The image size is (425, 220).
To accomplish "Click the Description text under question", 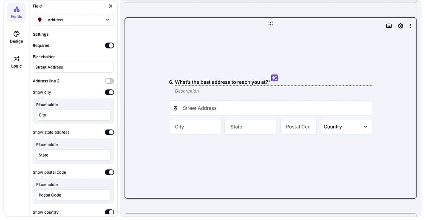I will tap(187, 91).
